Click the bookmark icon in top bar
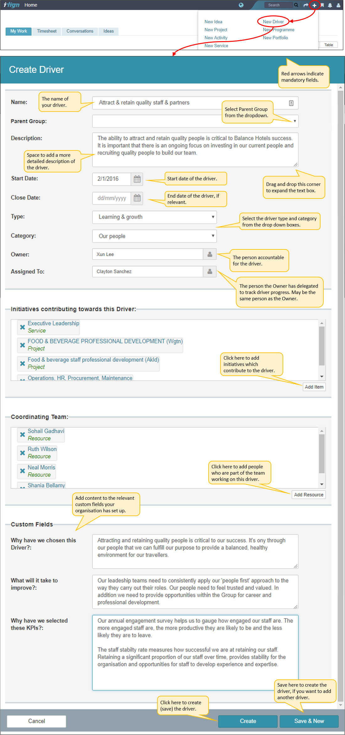The height and width of the screenshot is (735, 345). 322,5
